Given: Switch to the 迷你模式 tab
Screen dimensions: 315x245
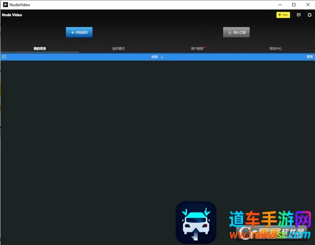Looking at the screenshot, I should 118,49.
